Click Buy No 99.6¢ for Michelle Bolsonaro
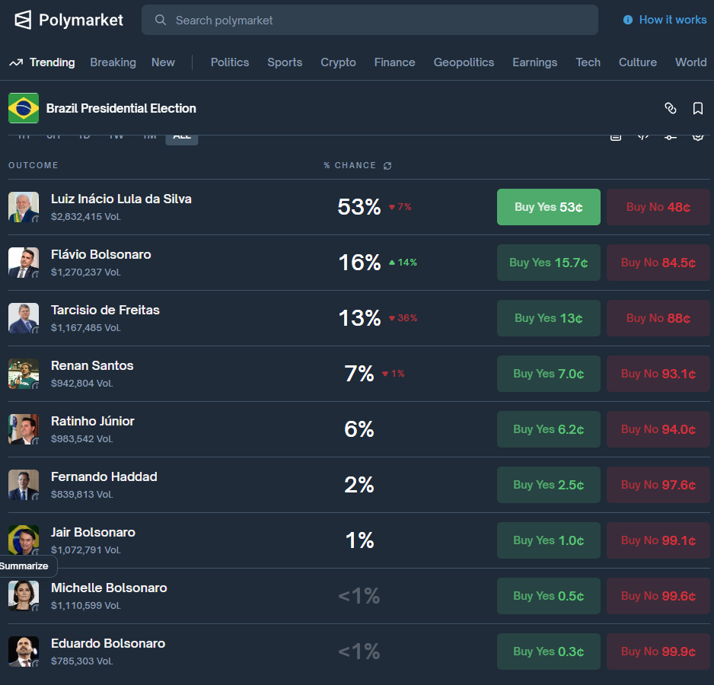This screenshot has height=685, width=714. (658, 596)
